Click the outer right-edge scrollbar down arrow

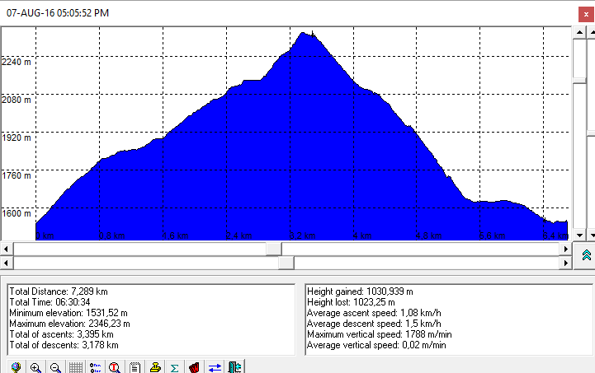coord(592,235)
